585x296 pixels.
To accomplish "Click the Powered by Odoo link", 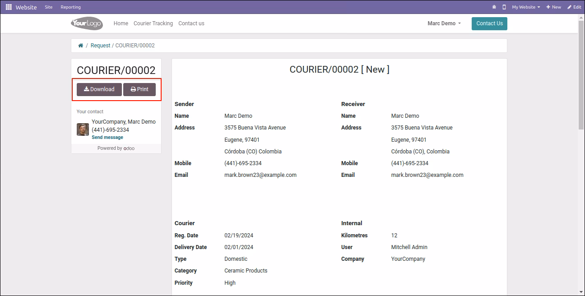I will tap(116, 148).
